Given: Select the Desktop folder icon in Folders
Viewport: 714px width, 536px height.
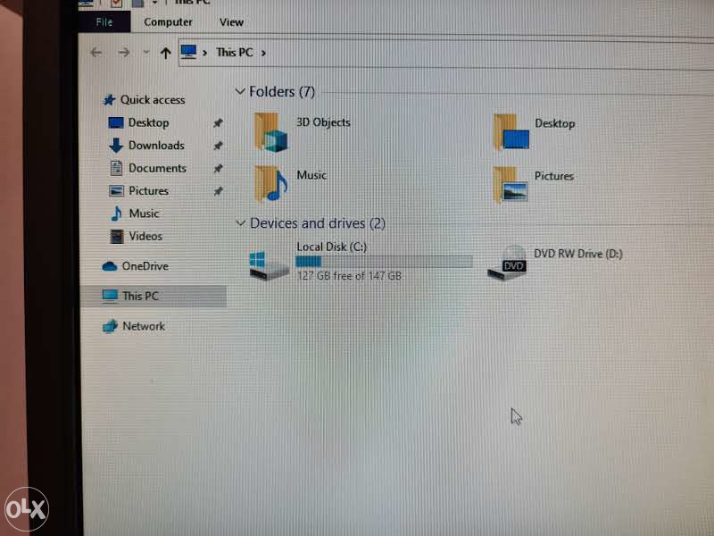Looking at the screenshot, I should 511,132.
